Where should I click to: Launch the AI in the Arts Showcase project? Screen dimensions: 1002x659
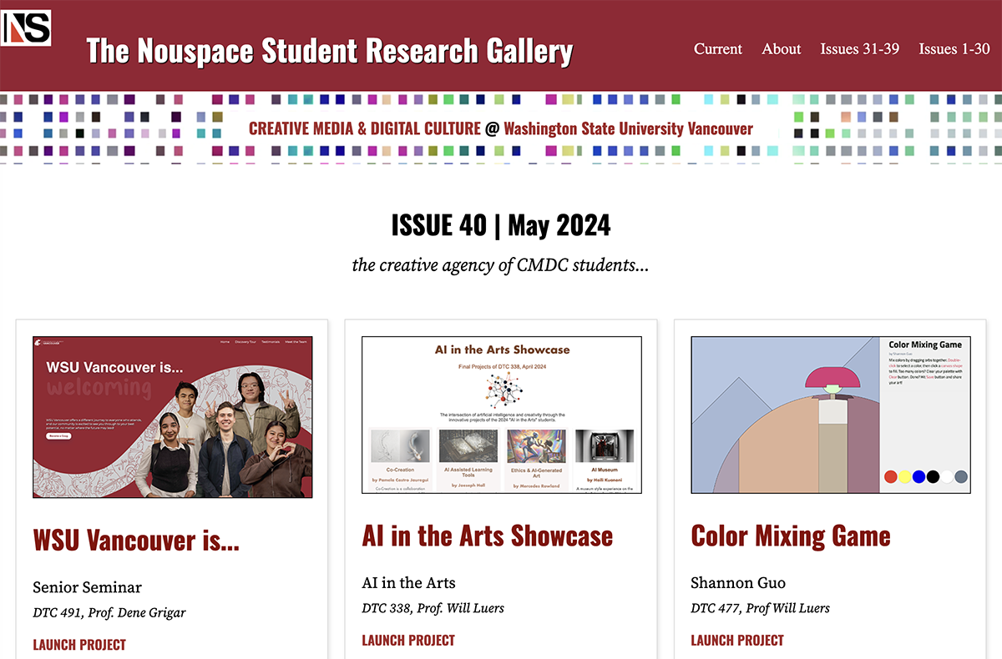tap(408, 640)
